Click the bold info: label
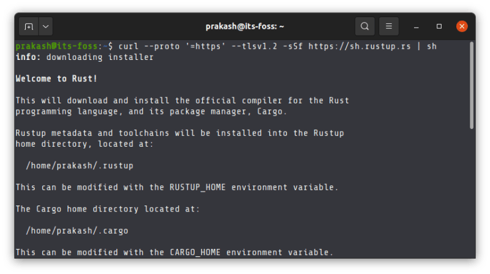Image resolution: width=490 pixels, height=274 pixels. pyautogui.click(x=28, y=57)
